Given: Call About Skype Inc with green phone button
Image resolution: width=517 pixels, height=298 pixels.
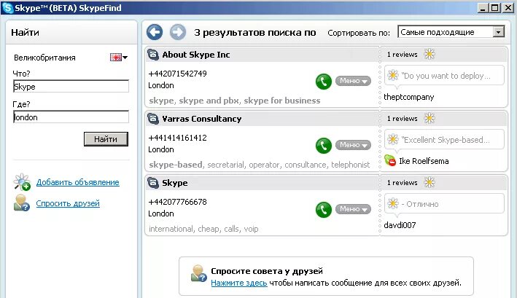Looking at the screenshot, I should coord(324,82).
